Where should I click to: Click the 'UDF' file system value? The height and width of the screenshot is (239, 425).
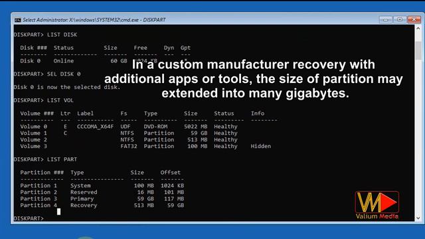126,127
